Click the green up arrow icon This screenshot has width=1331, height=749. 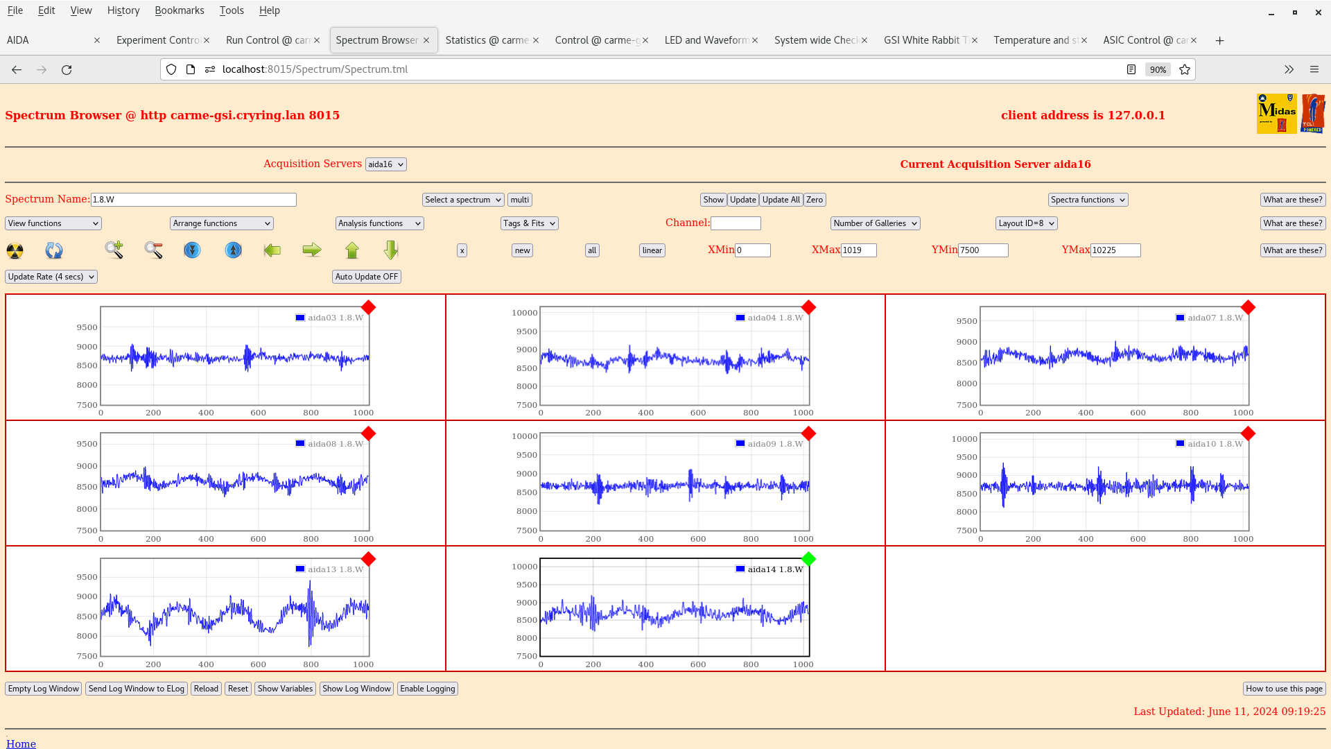[352, 250]
